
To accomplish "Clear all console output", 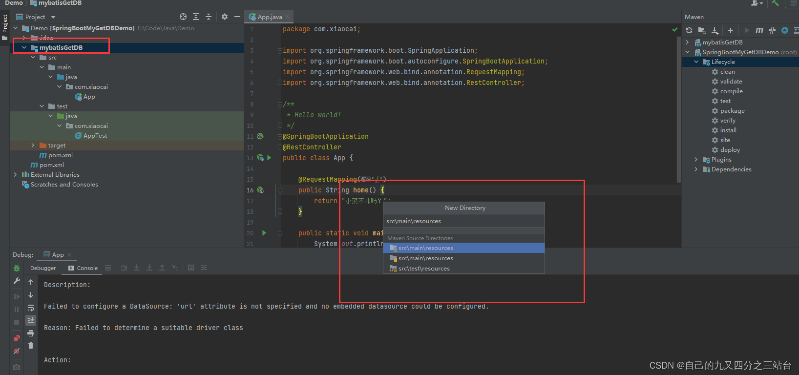I will coord(31,346).
